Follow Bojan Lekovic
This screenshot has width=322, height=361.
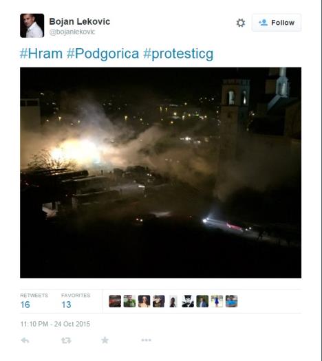pyautogui.click(x=277, y=23)
